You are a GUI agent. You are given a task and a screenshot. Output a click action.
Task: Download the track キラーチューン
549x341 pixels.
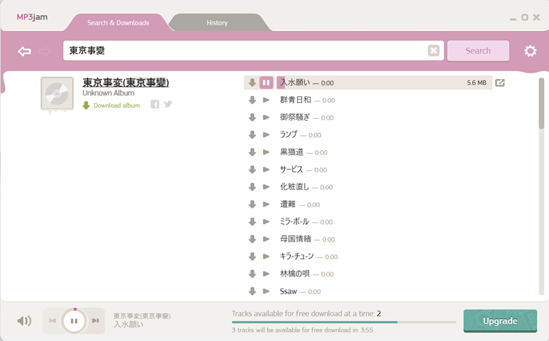coord(252,257)
